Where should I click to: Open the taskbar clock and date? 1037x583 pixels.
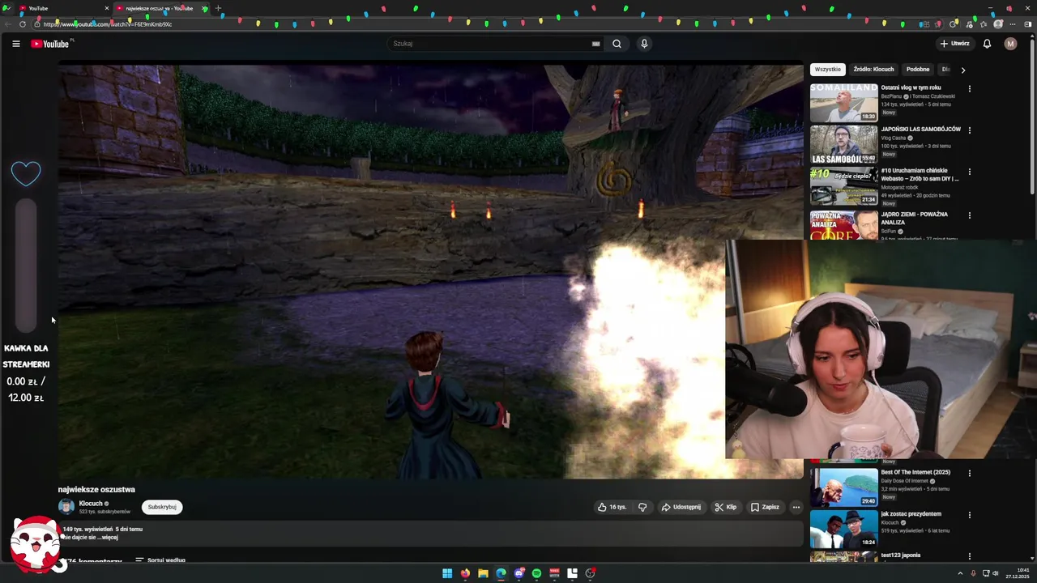click(1018, 573)
